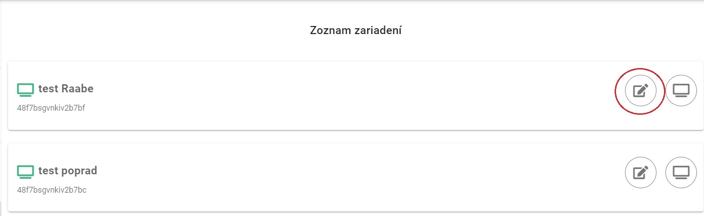Click the red-circled edit button
The height and width of the screenshot is (216, 704).
coord(641,91)
